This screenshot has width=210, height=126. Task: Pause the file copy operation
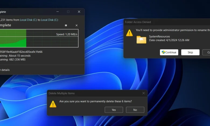[x=66, y=25]
